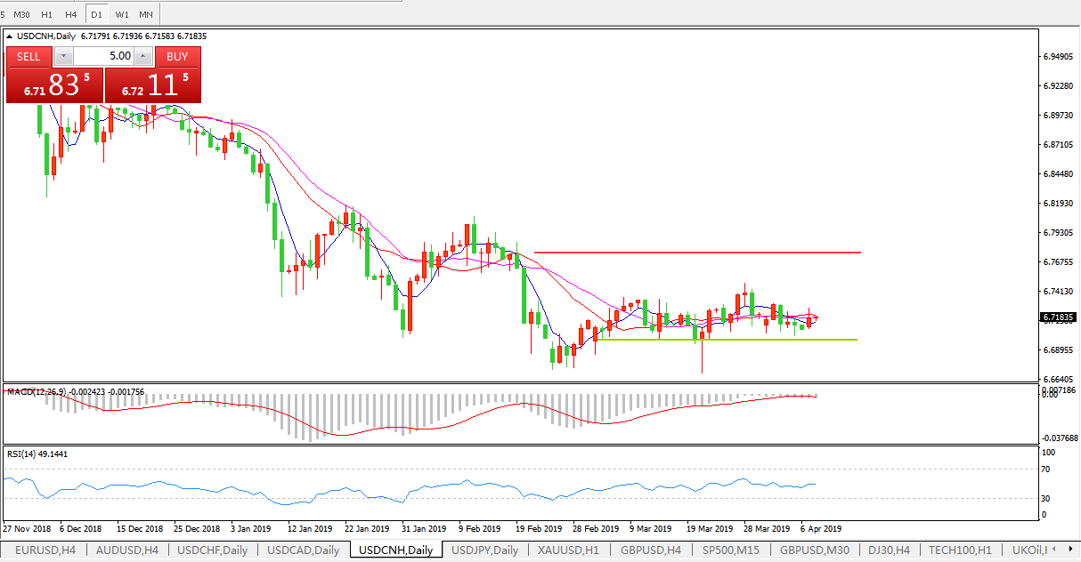The width and height of the screenshot is (1081, 562).
Task: Select the red horizontal resistance line
Action: tap(696, 253)
